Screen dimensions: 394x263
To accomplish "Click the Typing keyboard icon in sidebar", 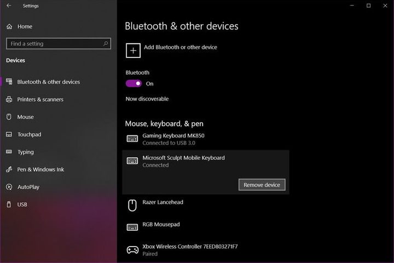I will coord(9,152).
